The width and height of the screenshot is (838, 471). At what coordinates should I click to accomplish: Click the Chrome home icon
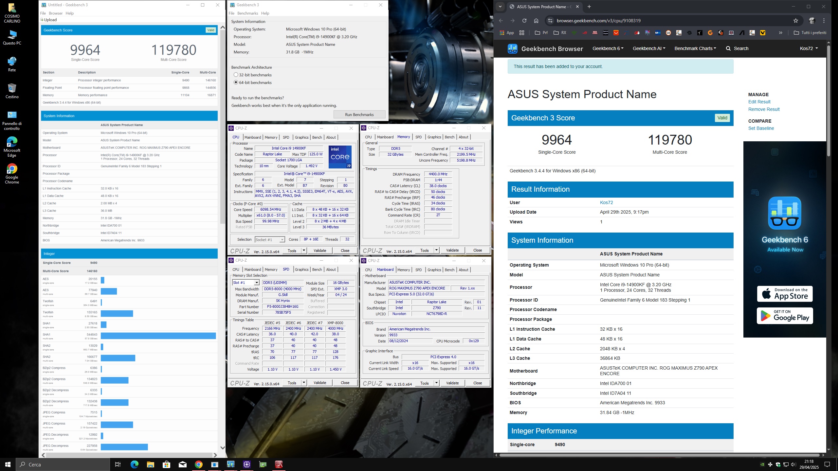point(536,21)
